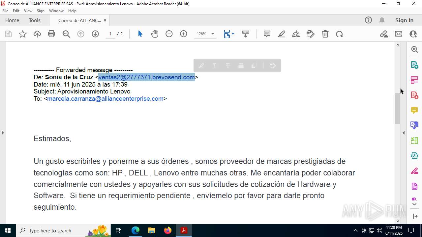This screenshot has height=237, width=422.
Task: Switch to the Home tab
Action: (12, 20)
